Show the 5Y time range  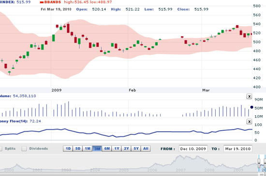coord(136,149)
